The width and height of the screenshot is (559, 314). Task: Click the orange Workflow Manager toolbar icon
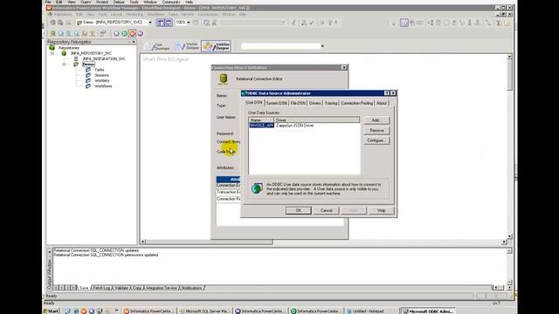pos(132,33)
